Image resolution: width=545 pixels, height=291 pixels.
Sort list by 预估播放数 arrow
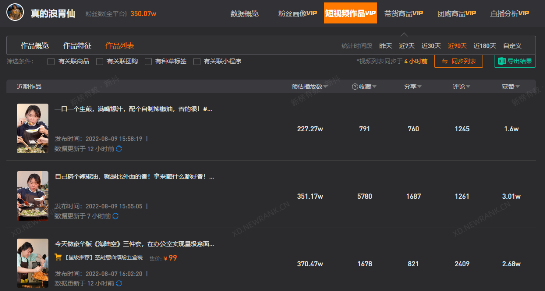click(x=325, y=87)
